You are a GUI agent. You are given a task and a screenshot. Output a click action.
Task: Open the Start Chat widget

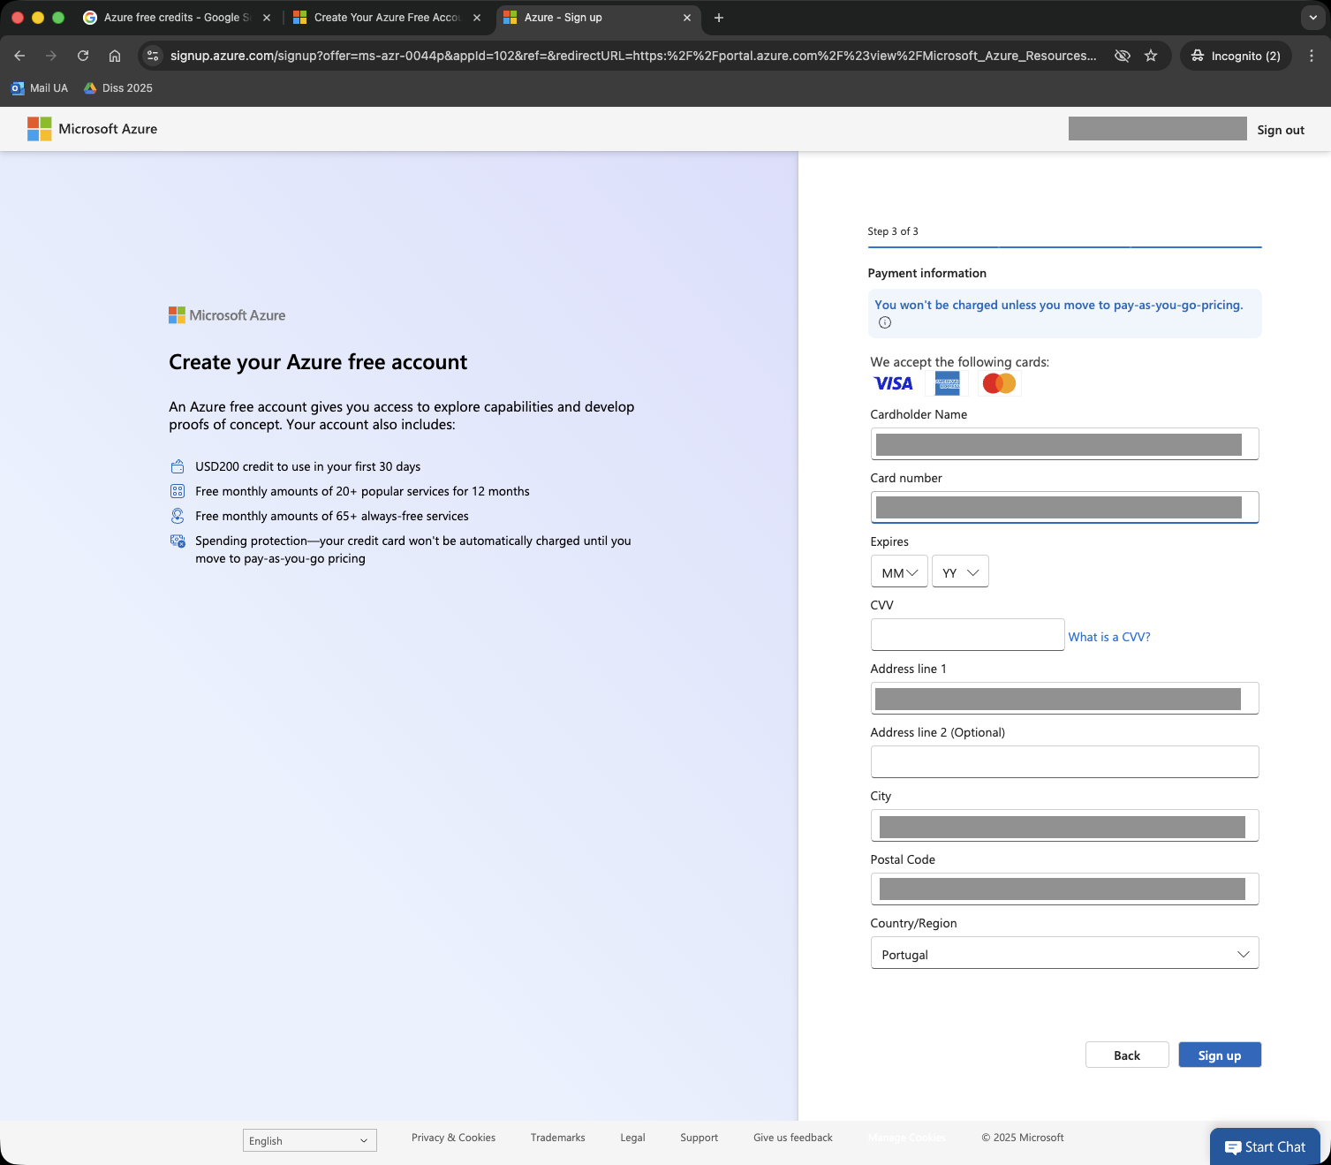tap(1265, 1146)
